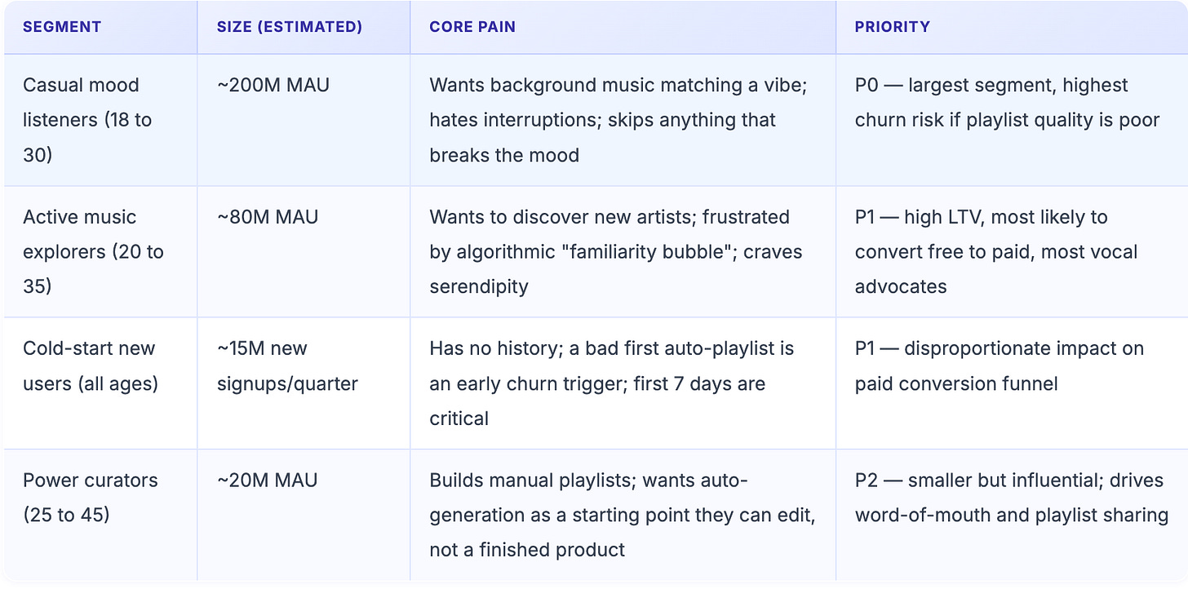Click the SIZE (ESTIMATED) column header
Screen dimensions: 1188x589
(304, 27)
